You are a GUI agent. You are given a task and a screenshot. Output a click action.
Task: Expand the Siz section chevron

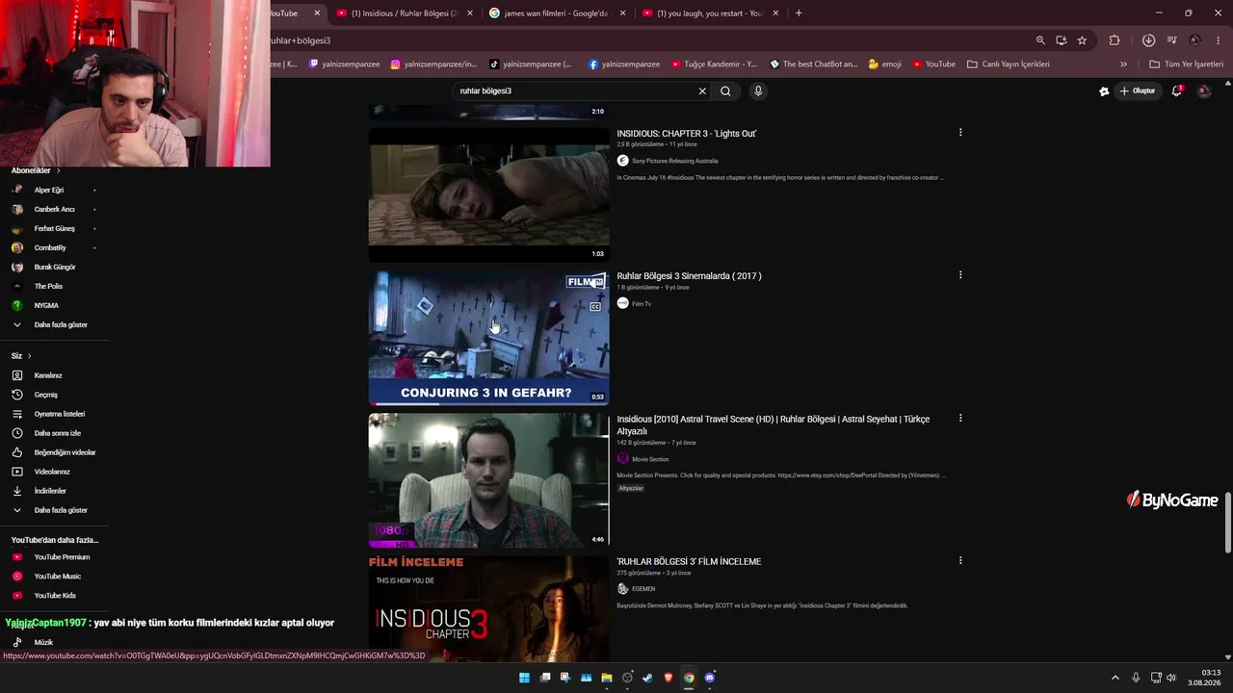(29, 356)
